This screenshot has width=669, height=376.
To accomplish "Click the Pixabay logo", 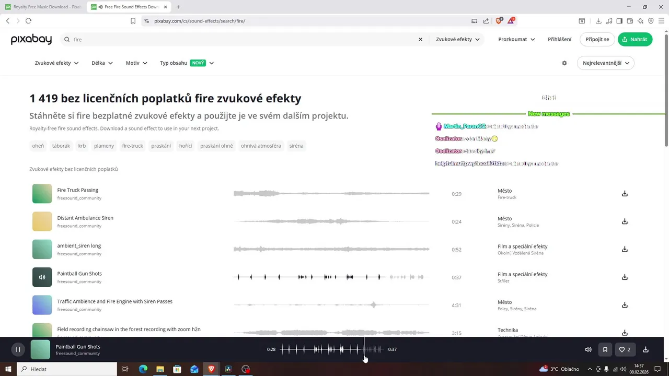I will [x=31, y=39].
